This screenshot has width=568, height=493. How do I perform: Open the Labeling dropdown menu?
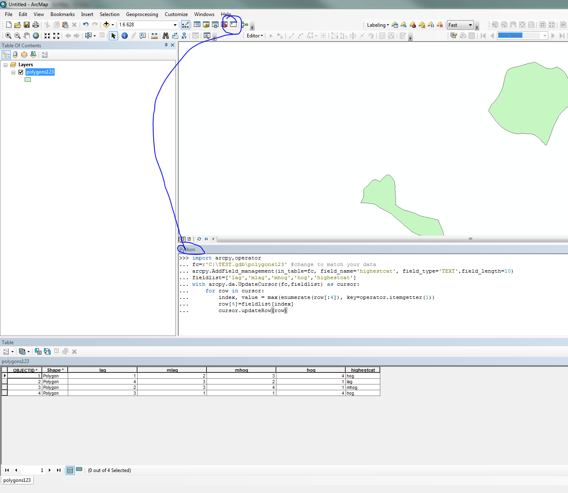[x=378, y=25]
